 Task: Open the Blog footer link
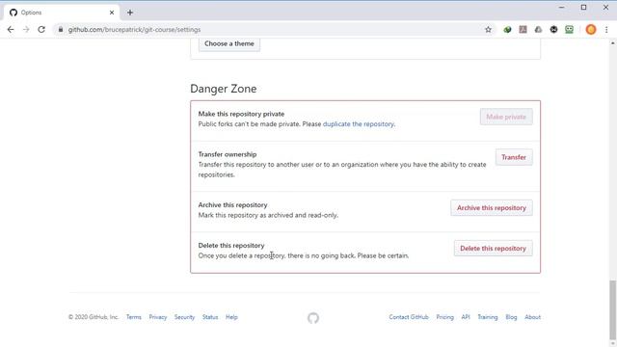click(511, 317)
